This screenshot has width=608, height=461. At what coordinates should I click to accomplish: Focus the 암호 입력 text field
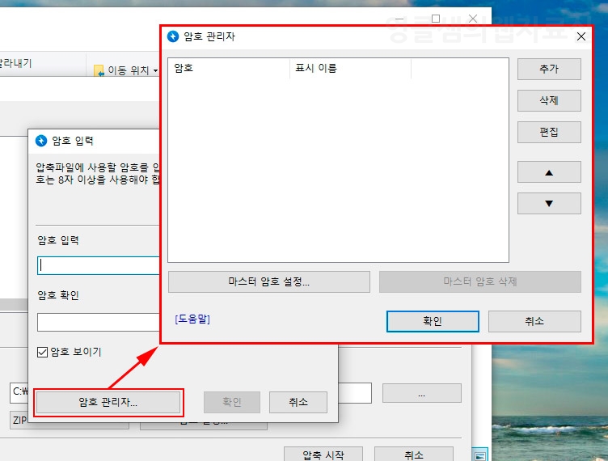(99, 265)
